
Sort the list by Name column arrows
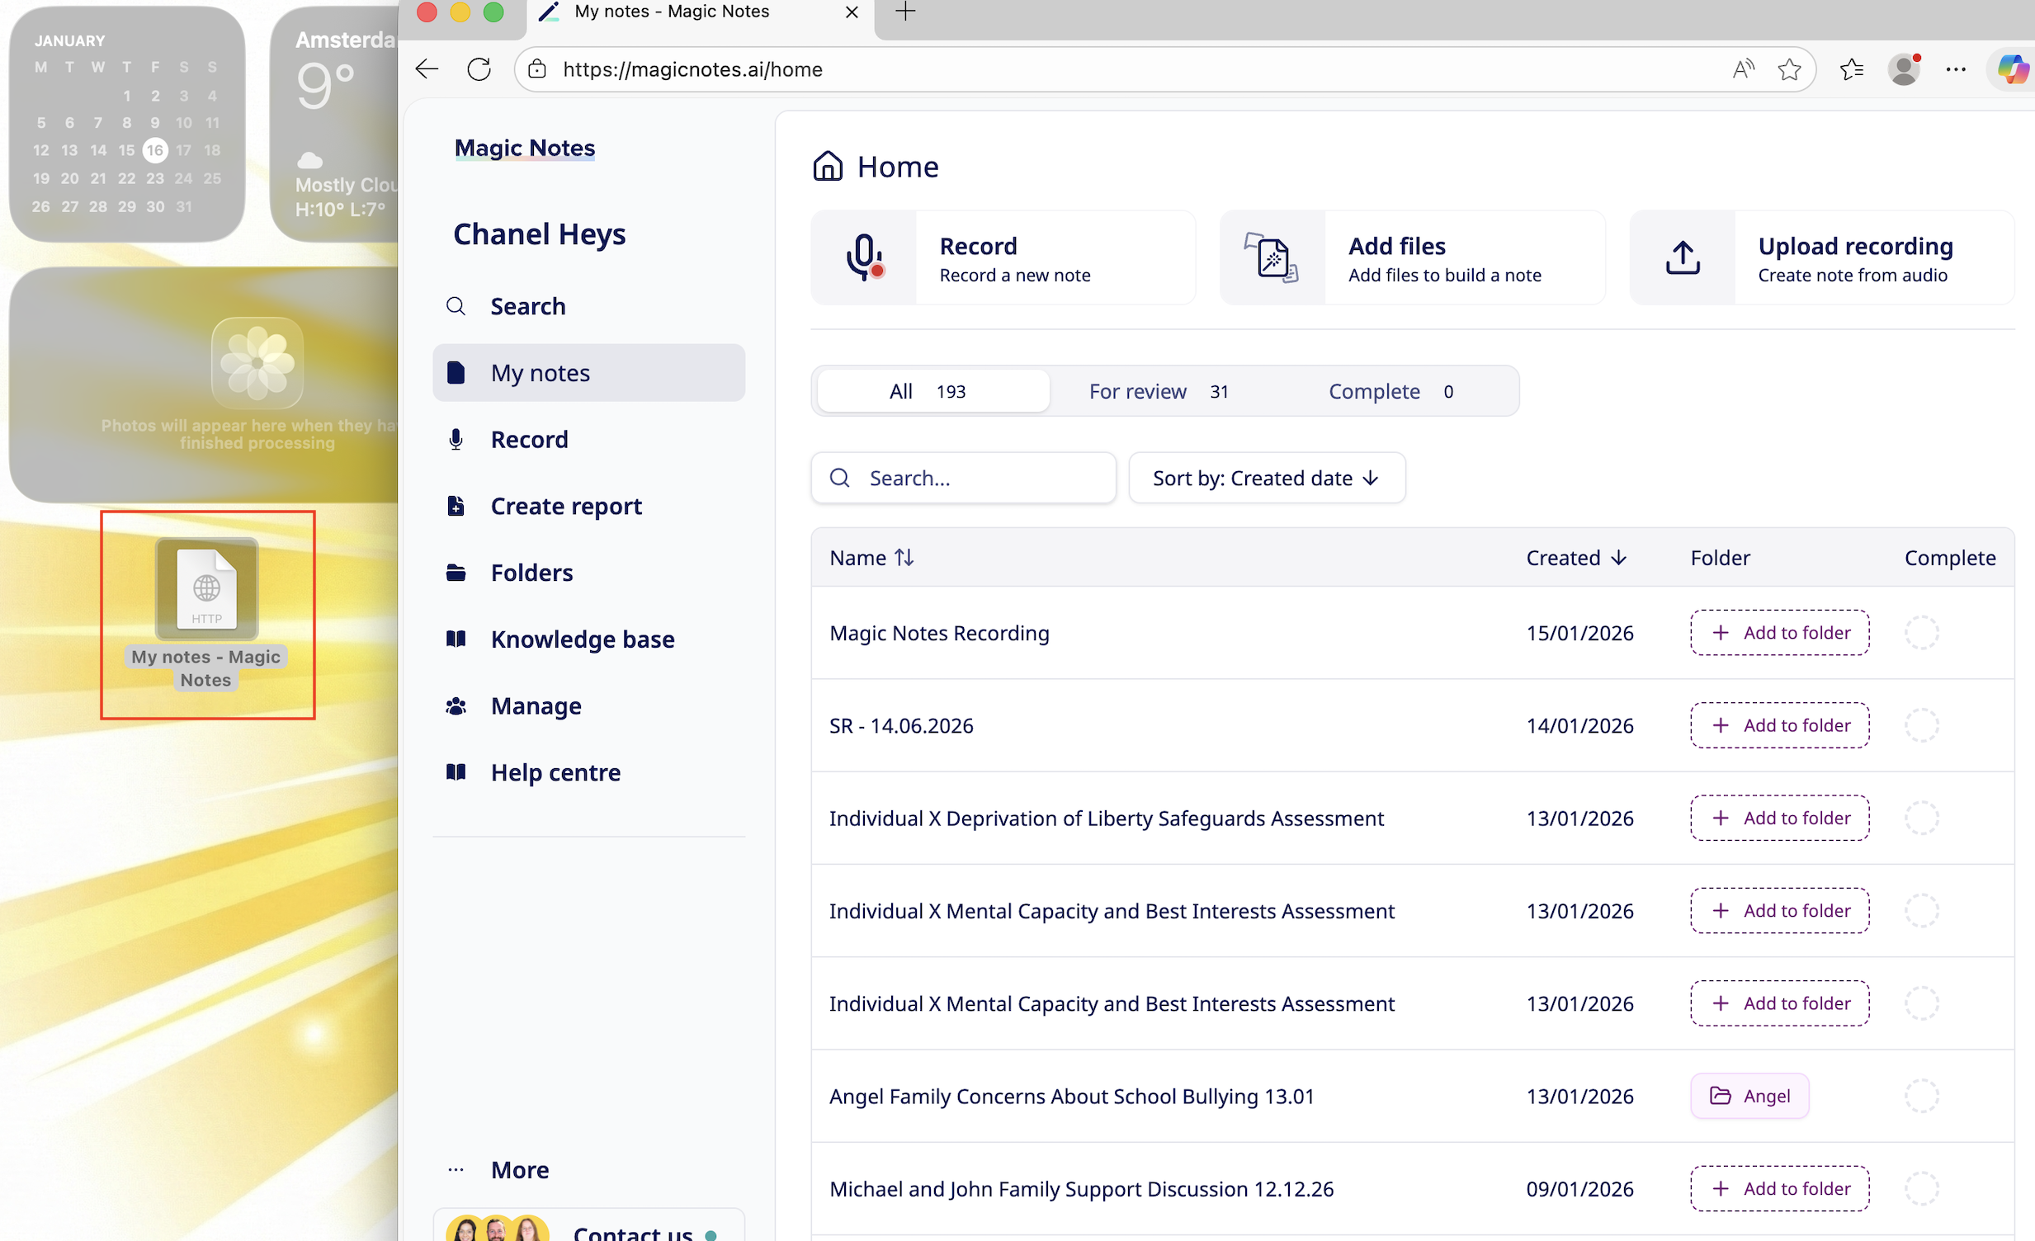(904, 557)
